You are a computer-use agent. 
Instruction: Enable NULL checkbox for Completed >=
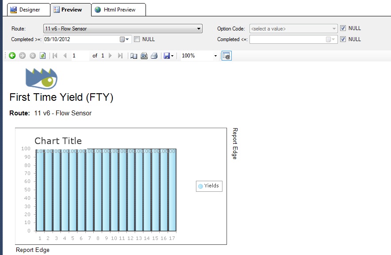tap(137, 39)
